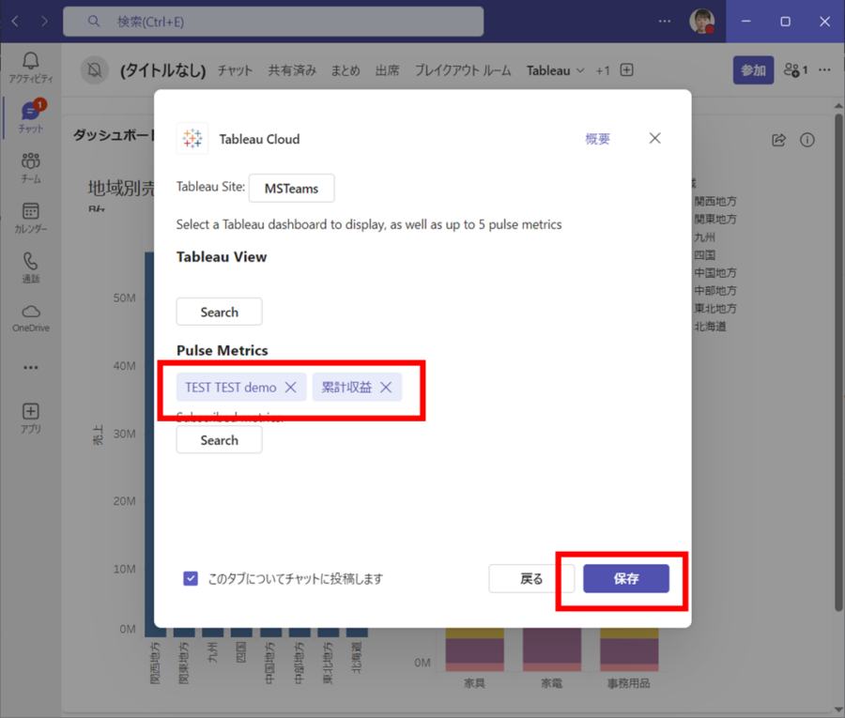Click the muted meeting bell icon
The width and height of the screenshot is (845, 718).
point(94,70)
